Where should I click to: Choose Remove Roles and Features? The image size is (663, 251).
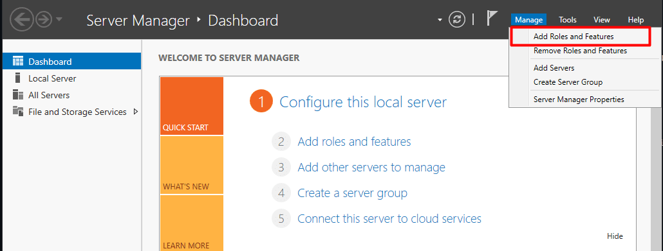(580, 51)
